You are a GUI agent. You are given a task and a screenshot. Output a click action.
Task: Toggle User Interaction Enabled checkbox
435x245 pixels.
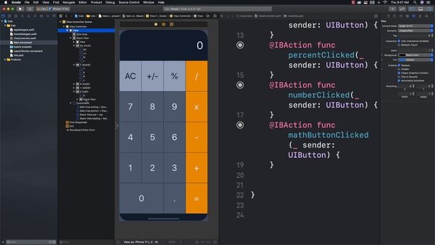click(399, 41)
